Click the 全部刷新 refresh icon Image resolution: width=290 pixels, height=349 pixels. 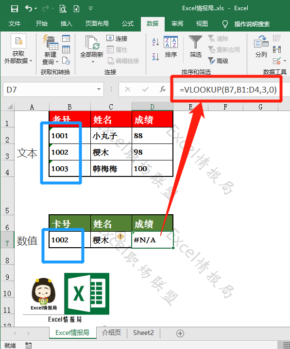click(x=92, y=42)
